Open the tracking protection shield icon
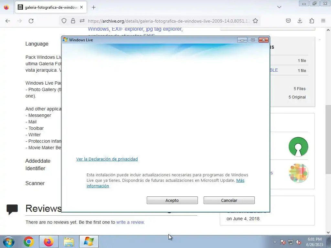The height and width of the screenshot is (248, 331). point(64,21)
